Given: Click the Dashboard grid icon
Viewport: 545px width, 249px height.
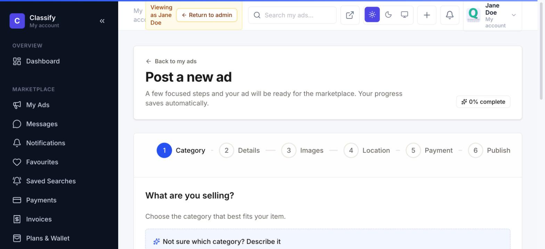Looking at the screenshot, I should (x=17, y=61).
